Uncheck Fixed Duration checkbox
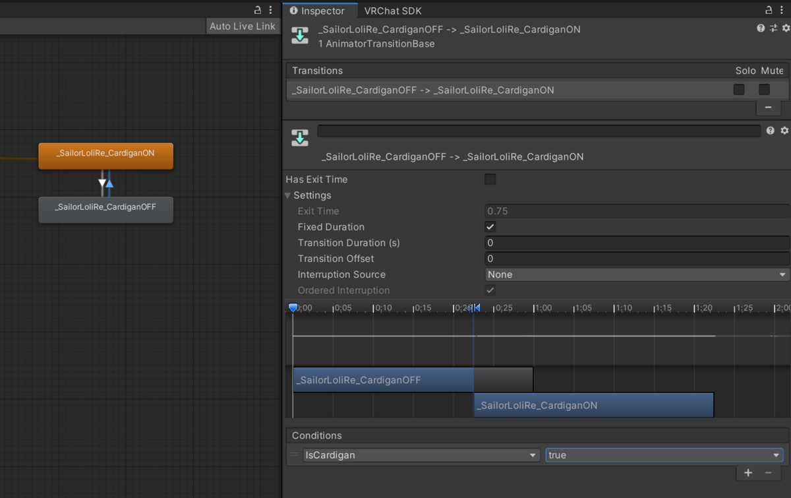 490,227
